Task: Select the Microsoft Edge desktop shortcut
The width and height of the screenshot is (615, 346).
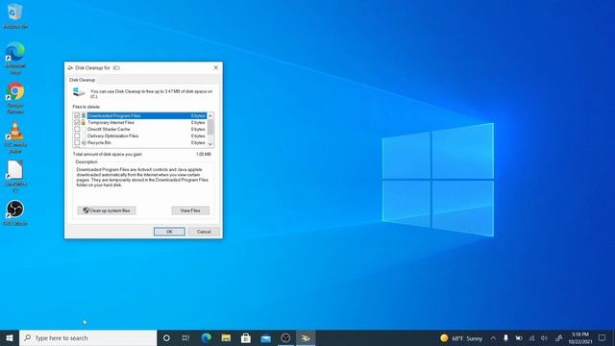Action: coord(15,58)
